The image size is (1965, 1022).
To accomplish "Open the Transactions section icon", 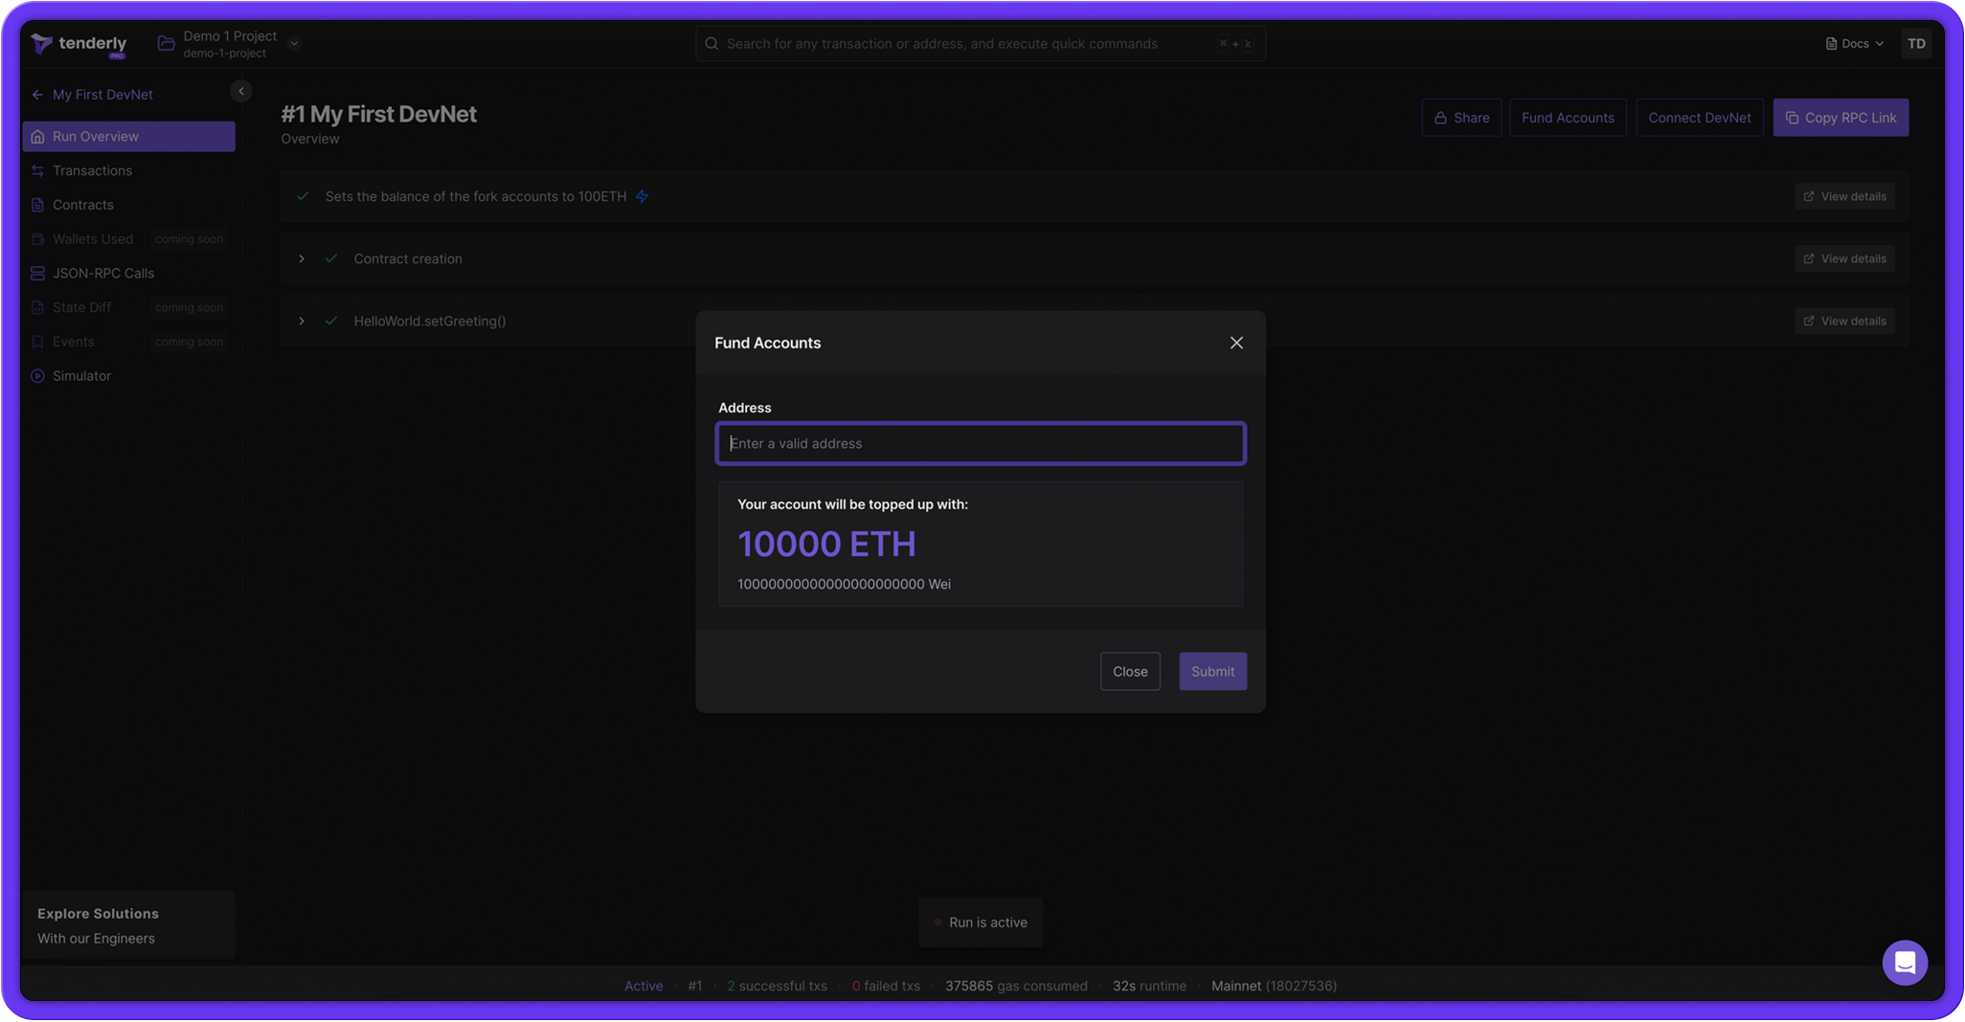I will click(x=38, y=170).
